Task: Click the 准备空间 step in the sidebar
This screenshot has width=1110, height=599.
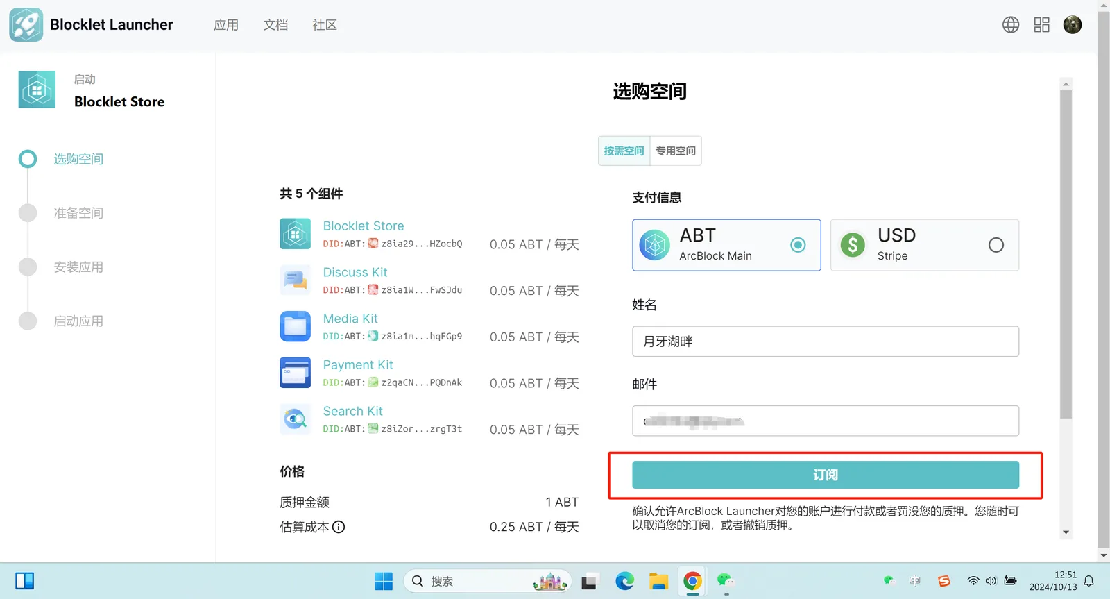Action: [78, 213]
